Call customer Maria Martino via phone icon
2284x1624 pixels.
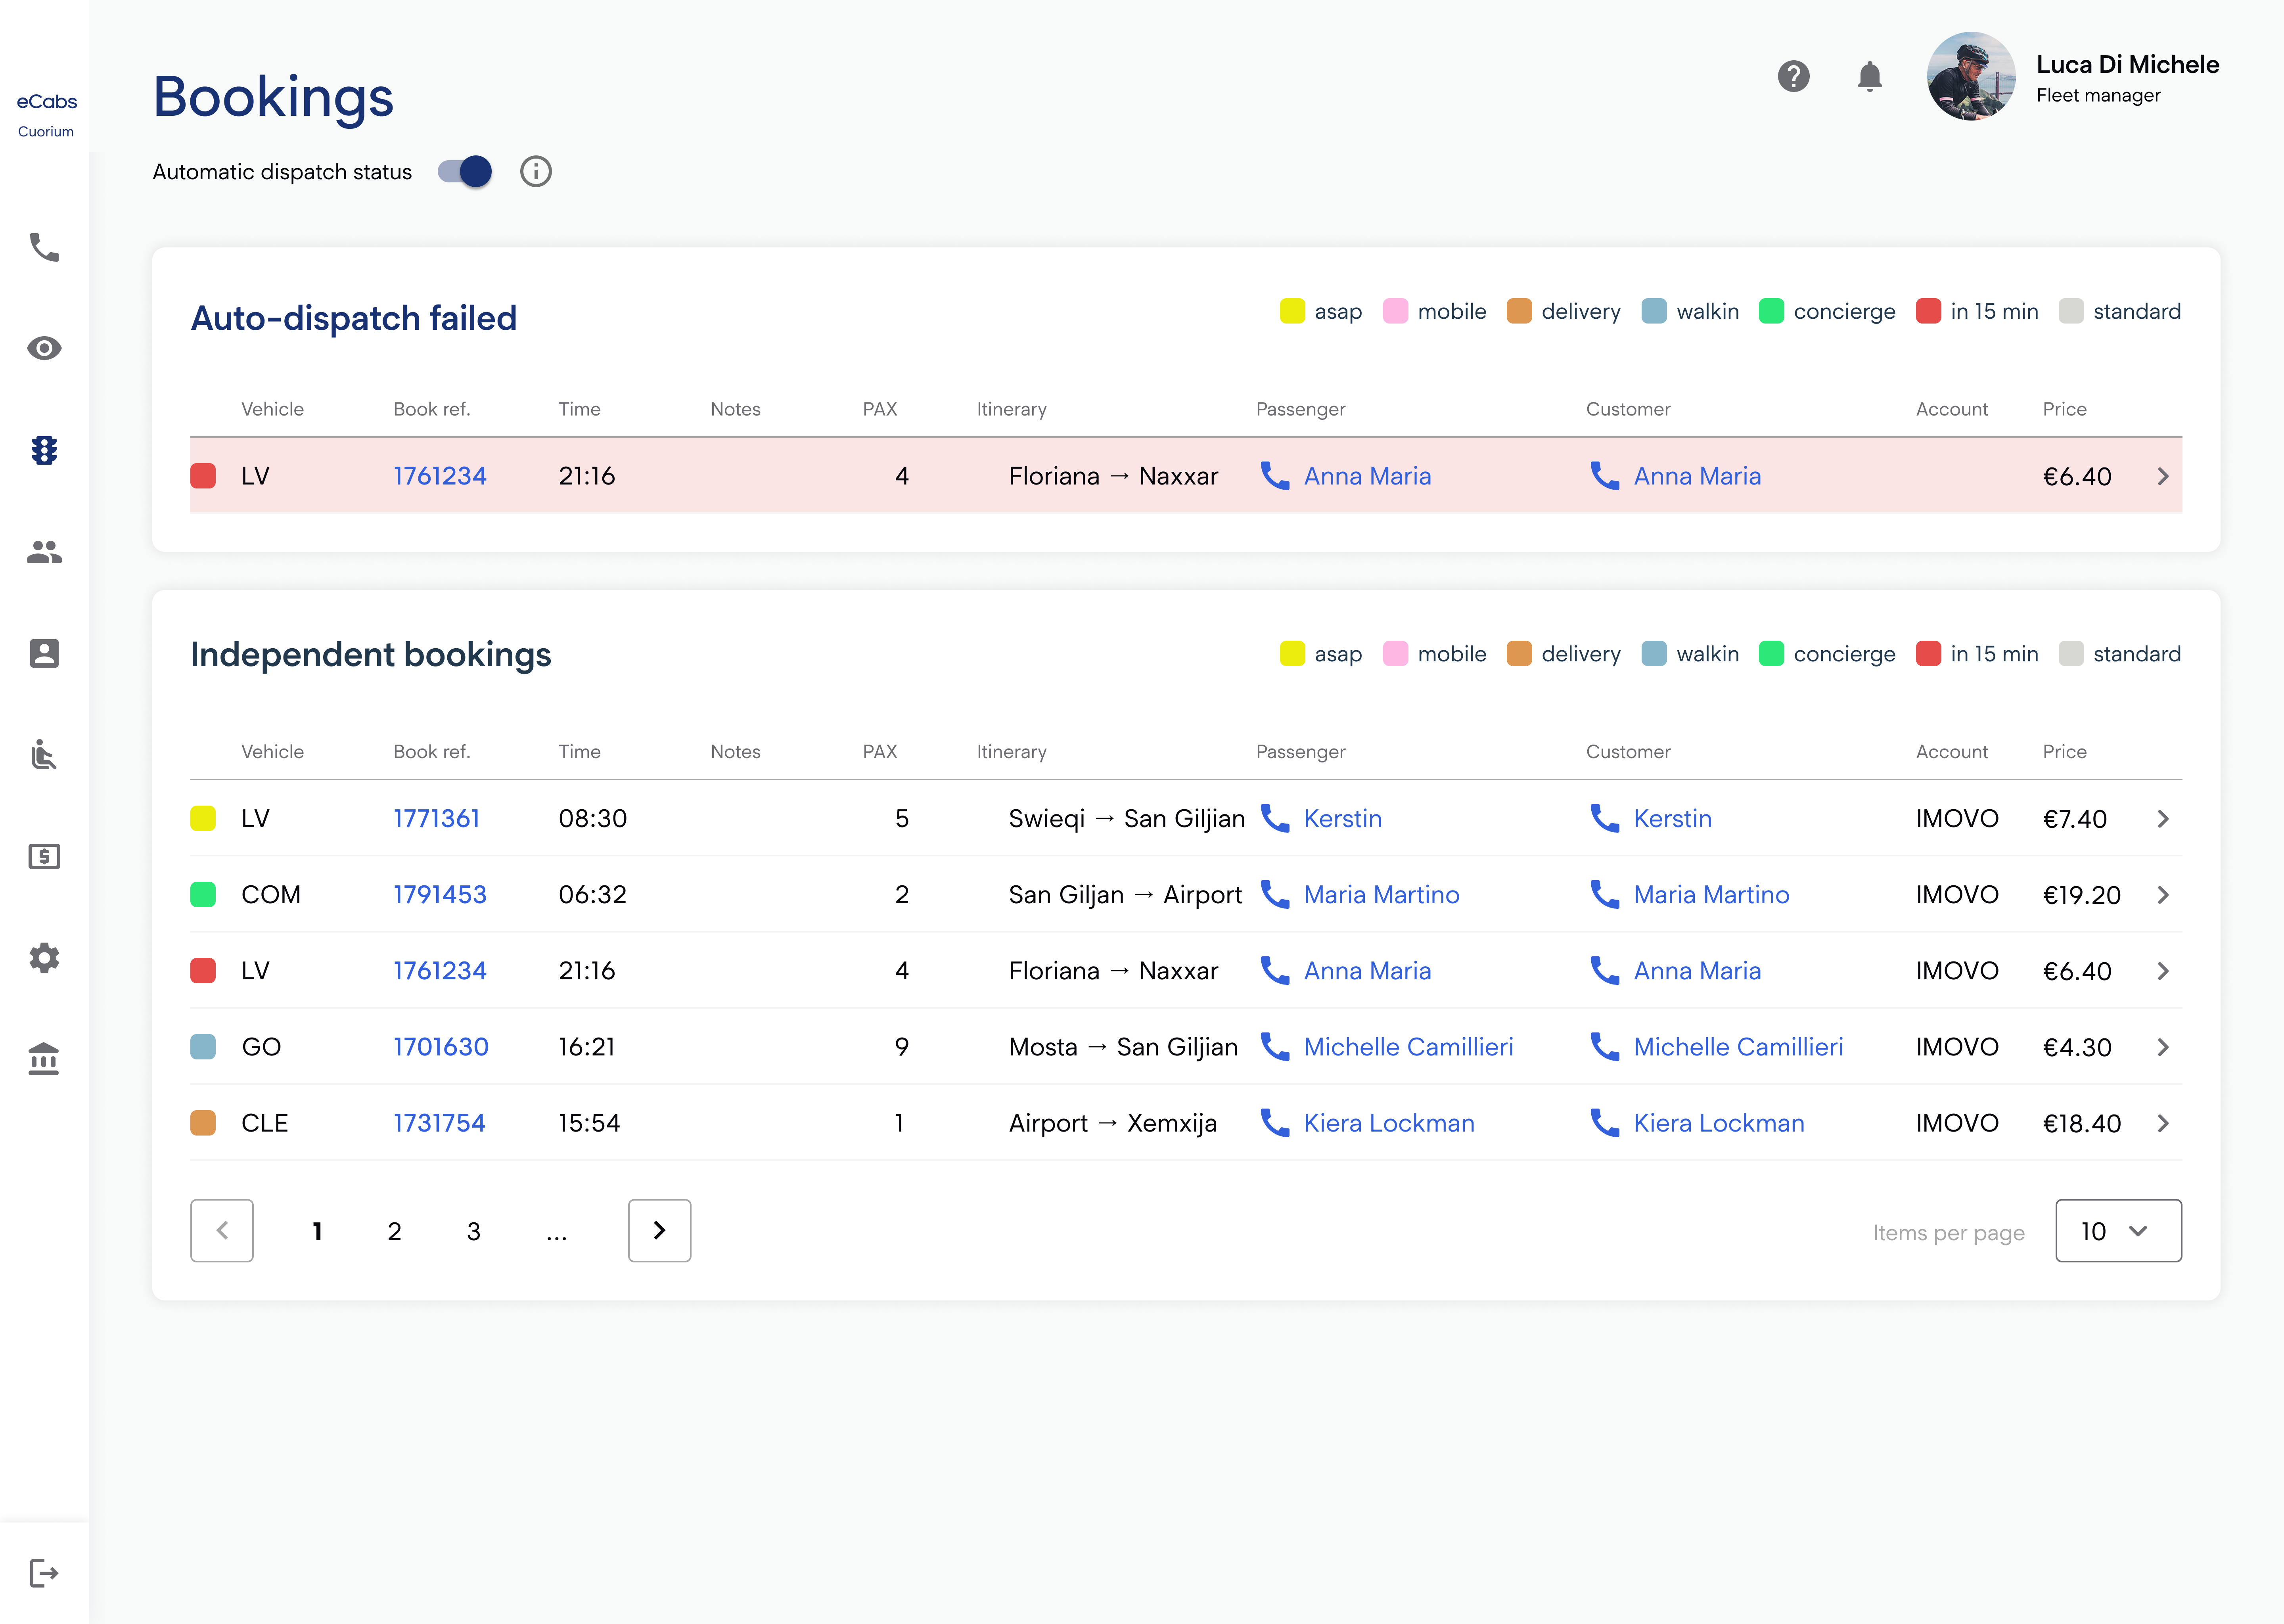coord(1605,894)
